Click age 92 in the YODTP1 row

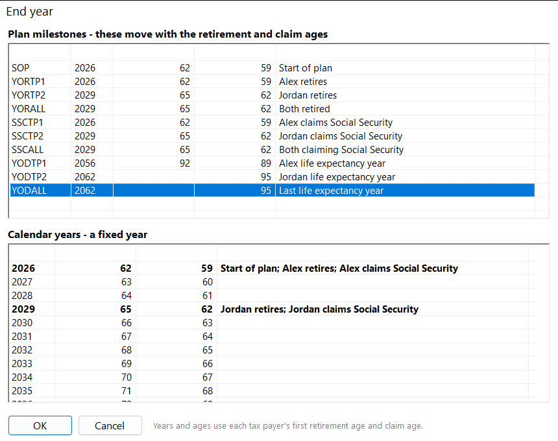185,163
